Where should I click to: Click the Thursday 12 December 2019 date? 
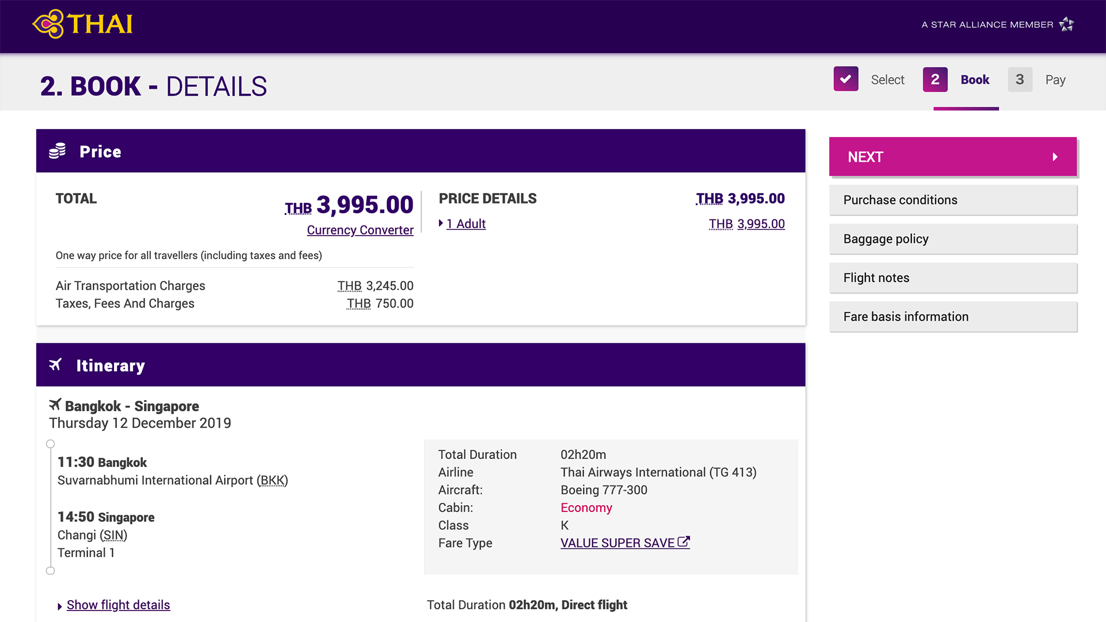click(140, 423)
